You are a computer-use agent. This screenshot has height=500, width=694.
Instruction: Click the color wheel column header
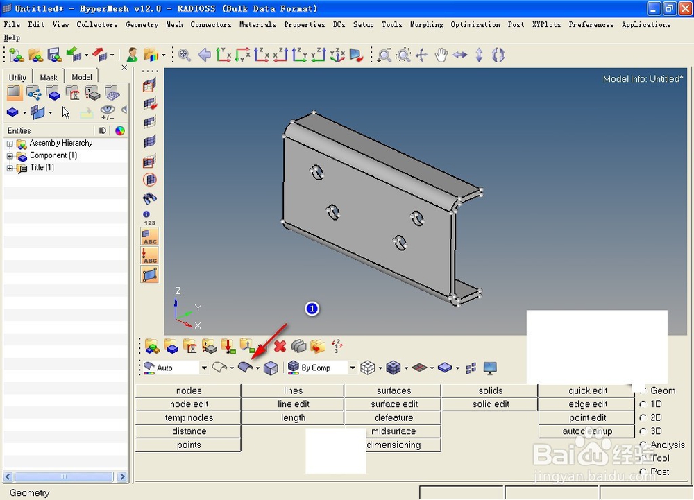tap(119, 130)
